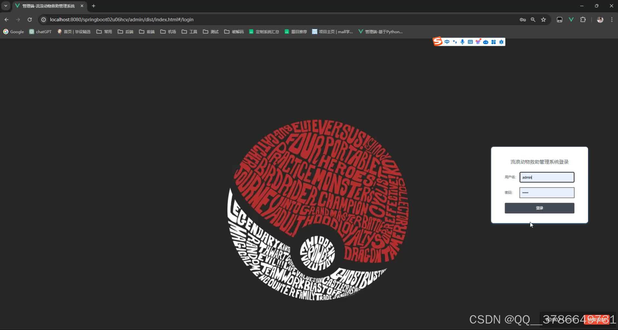Expand the 机场 bookmark folder
This screenshot has width=618, height=330.
point(168,32)
